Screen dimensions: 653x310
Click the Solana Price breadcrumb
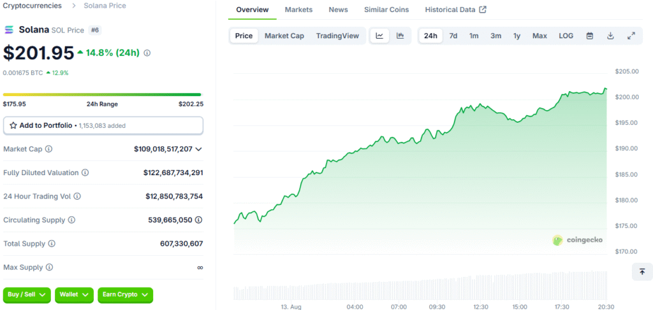coord(105,6)
